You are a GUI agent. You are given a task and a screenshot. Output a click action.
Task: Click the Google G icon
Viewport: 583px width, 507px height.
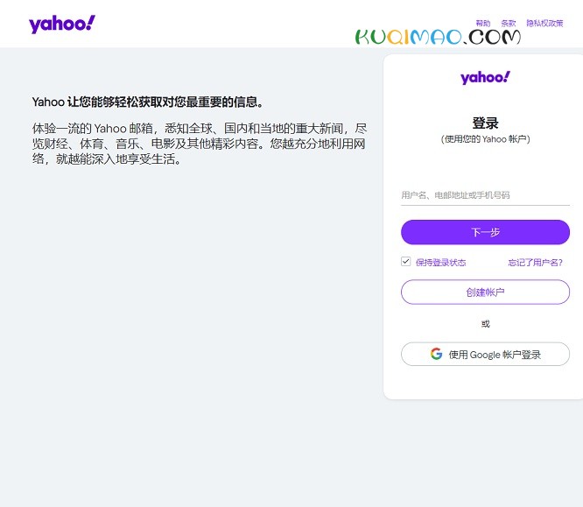[436, 354]
